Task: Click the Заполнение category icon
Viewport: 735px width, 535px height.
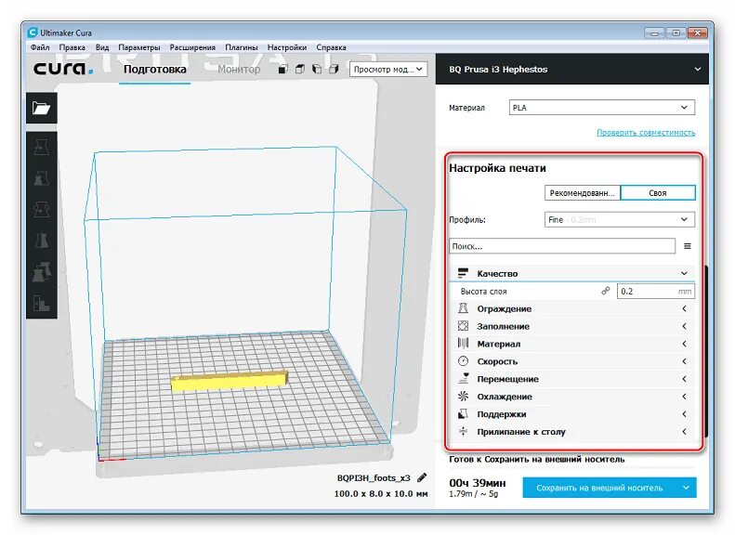Action: (x=463, y=326)
